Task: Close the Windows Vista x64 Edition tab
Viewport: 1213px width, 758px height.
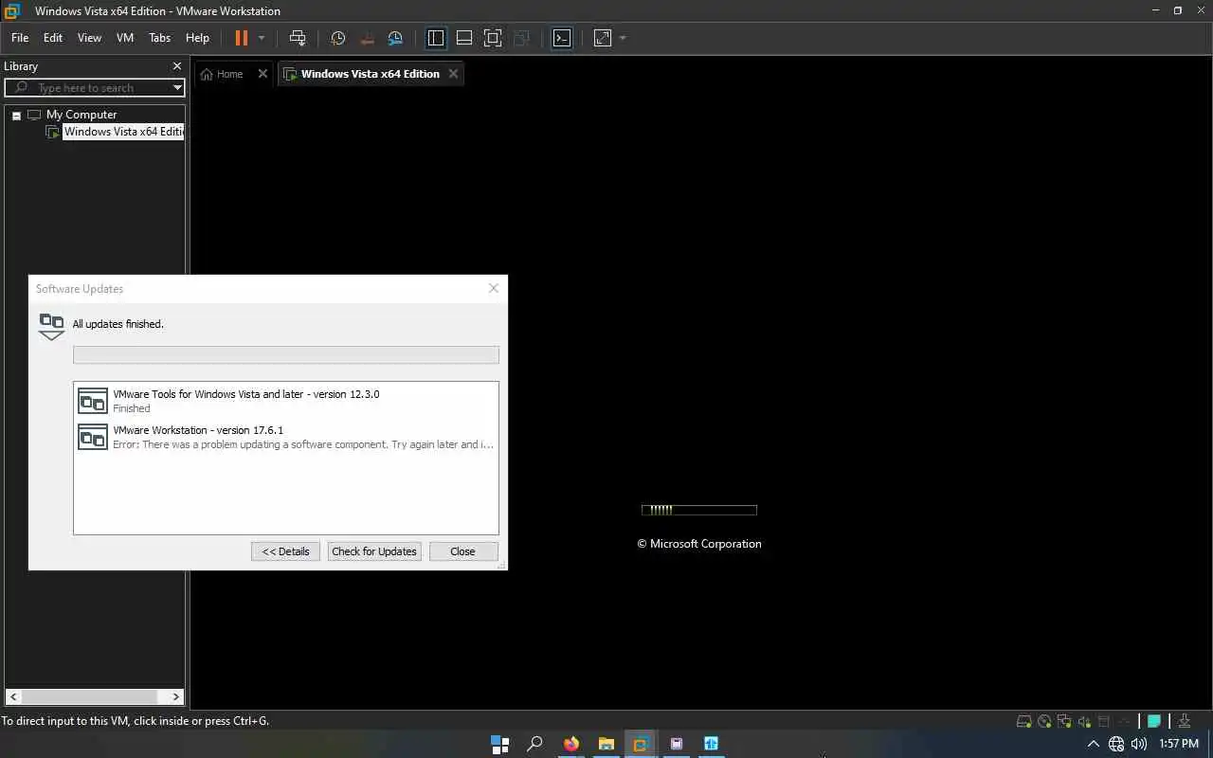Action: [x=453, y=74]
